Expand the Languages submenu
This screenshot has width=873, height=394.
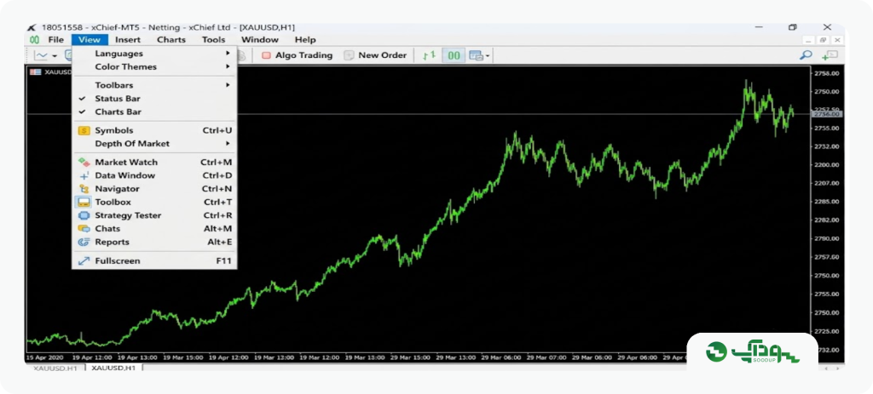[x=155, y=54]
